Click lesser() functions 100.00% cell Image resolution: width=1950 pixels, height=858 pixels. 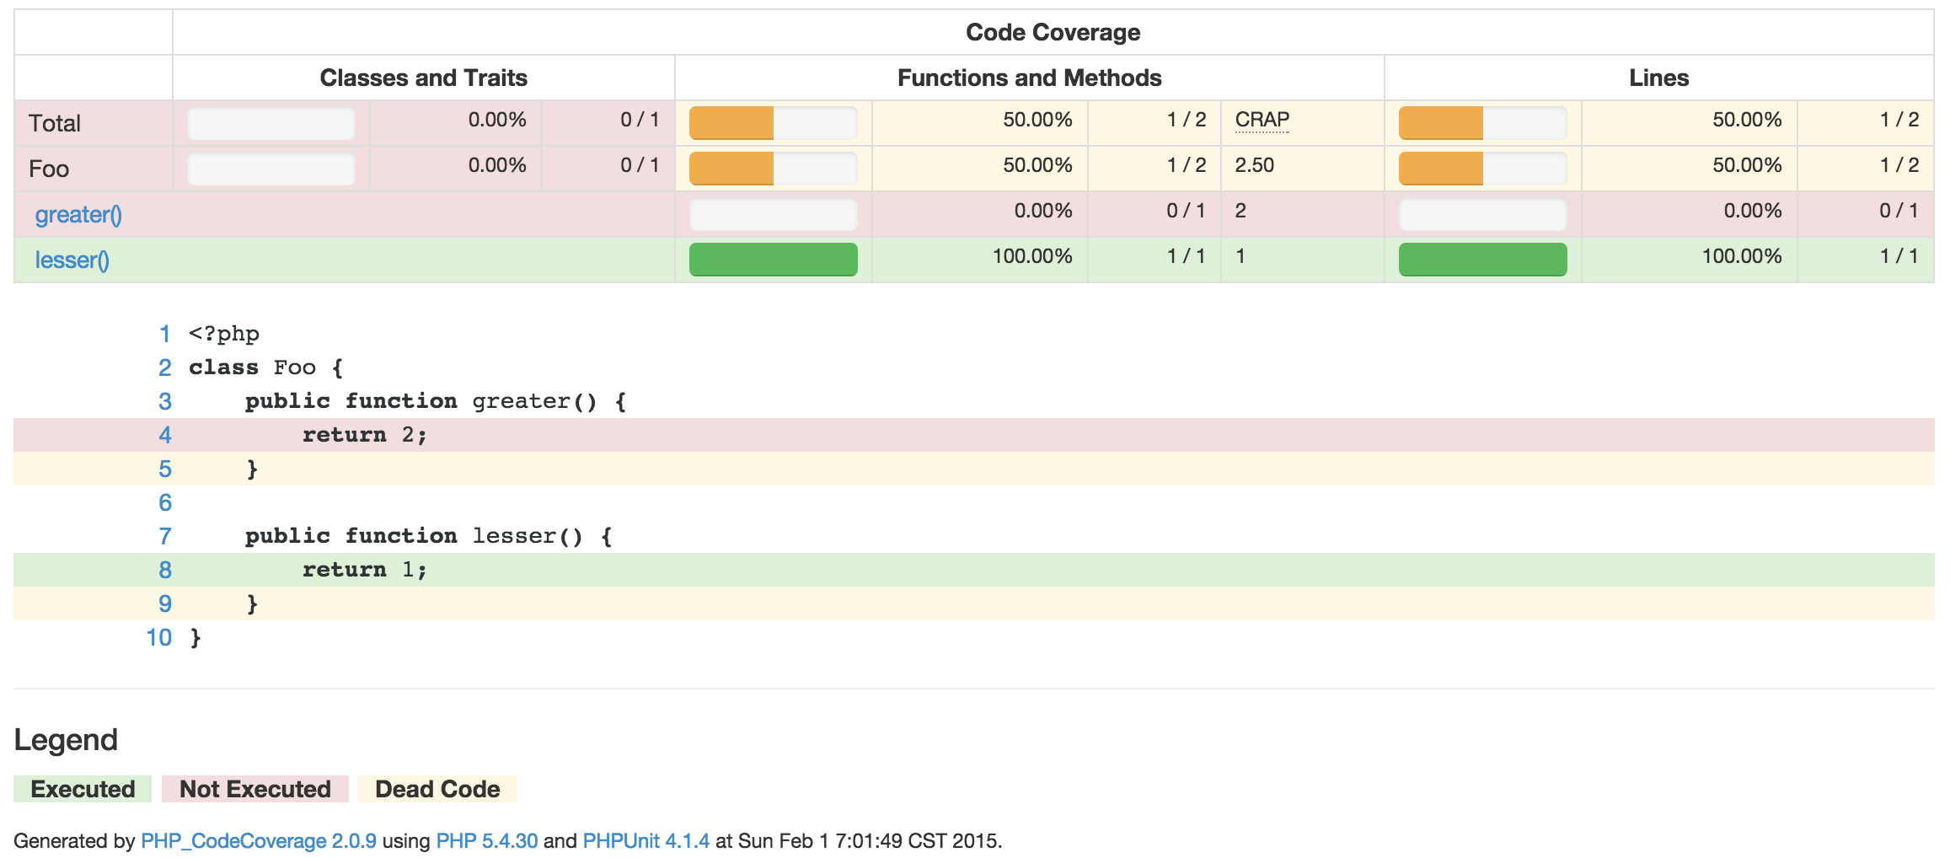coord(980,260)
